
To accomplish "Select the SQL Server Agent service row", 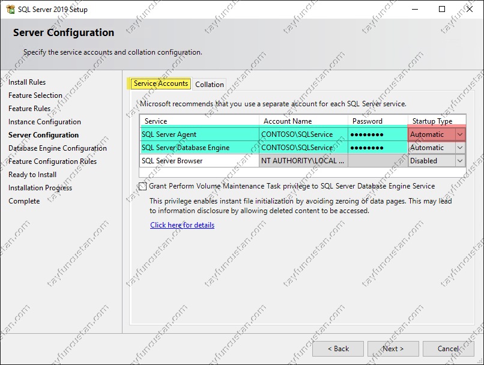I will click(200, 134).
